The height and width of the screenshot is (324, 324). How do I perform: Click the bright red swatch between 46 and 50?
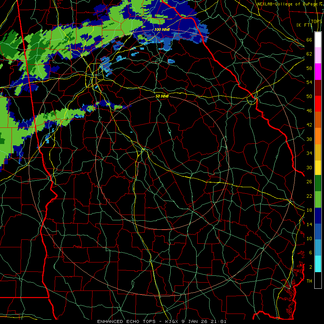tap(318, 104)
